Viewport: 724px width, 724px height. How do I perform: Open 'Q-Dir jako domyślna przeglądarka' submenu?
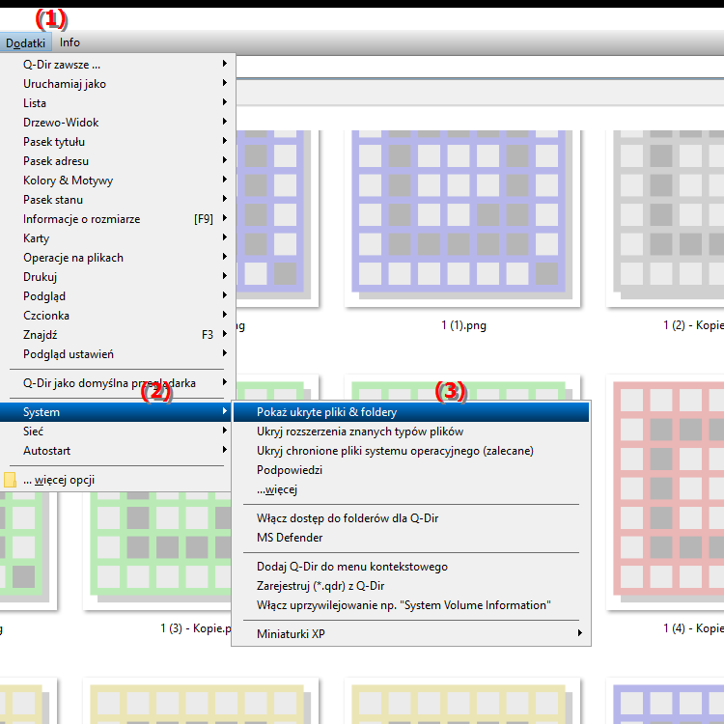118,383
